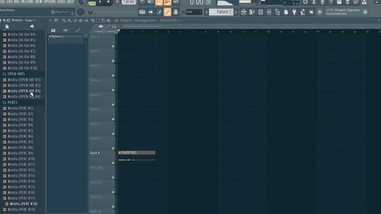Screen dimensions: 381x214
Task: Click the globe icon in news panel
Action: (365, 12)
